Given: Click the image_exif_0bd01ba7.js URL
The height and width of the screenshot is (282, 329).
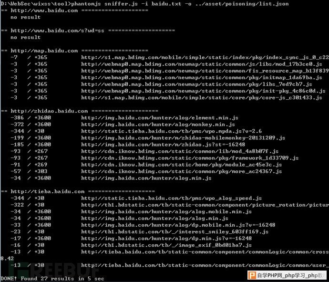Looking at the screenshot, I should (166, 245).
